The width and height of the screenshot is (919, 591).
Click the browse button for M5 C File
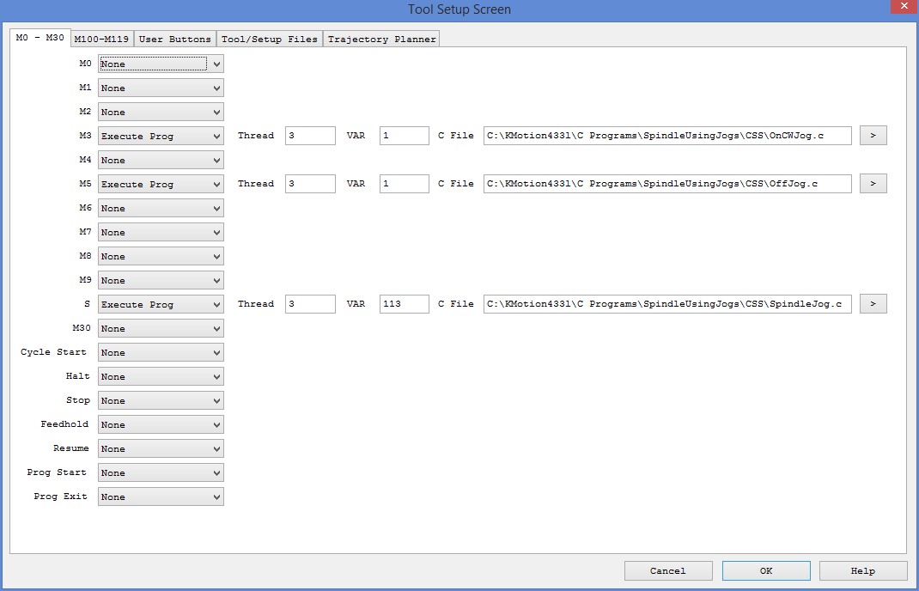tap(873, 184)
